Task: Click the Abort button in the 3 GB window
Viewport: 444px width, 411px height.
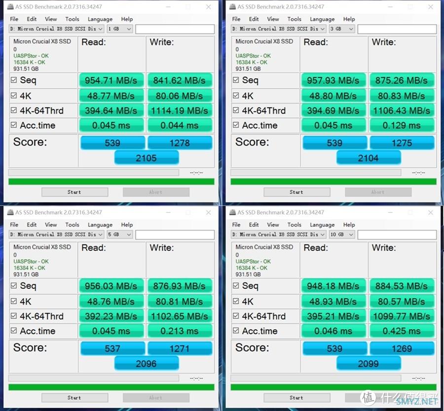Action: pos(378,192)
